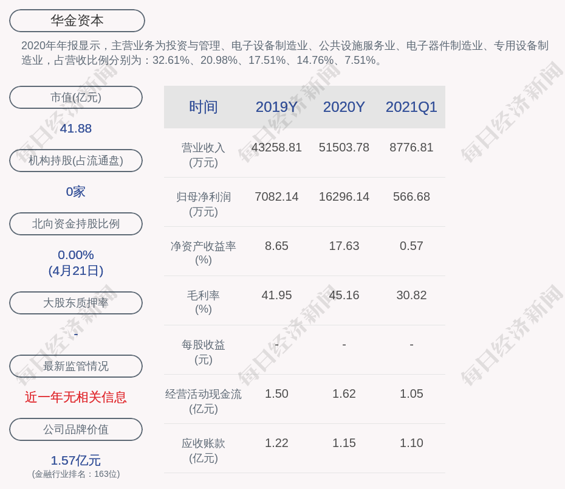Viewport: 565px width, 489px height.
Task: Click the 金融行业排名：163位 note
Action: (76, 474)
